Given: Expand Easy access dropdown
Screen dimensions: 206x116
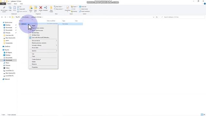Looking at the screenshot, I should [x=59, y=9].
